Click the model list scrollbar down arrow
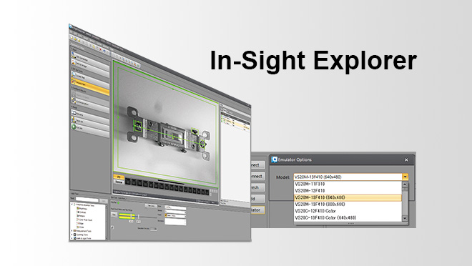The height and width of the screenshot is (266, 472). pyautogui.click(x=405, y=218)
